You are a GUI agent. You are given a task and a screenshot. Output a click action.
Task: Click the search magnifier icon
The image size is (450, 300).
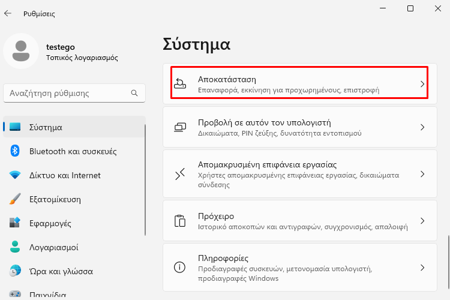pos(134,93)
